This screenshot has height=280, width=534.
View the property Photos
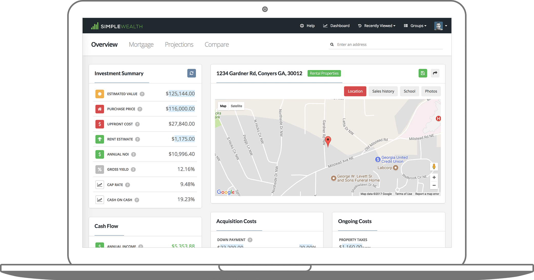[431, 91]
